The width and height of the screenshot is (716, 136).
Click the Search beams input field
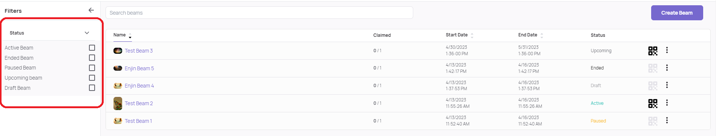click(259, 13)
